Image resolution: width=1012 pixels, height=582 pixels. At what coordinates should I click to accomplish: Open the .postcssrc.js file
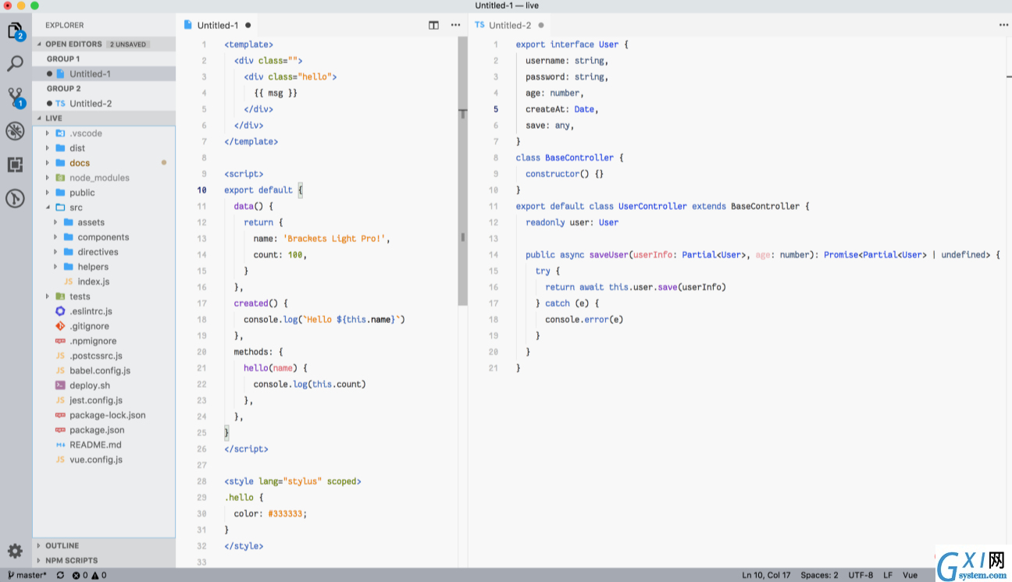click(x=104, y=356)
